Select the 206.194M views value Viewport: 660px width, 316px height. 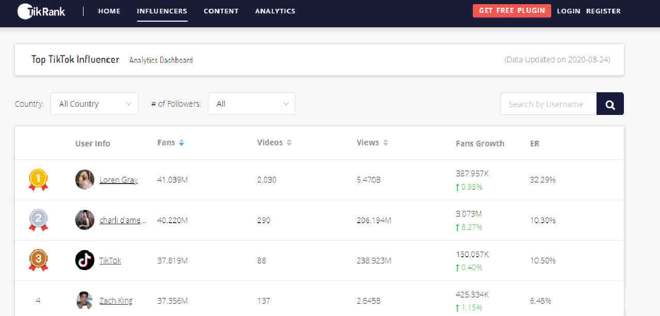coord(374,220)
